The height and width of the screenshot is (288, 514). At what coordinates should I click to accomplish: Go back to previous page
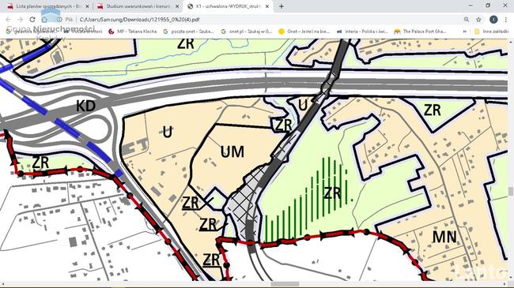[x=9, y=20]
